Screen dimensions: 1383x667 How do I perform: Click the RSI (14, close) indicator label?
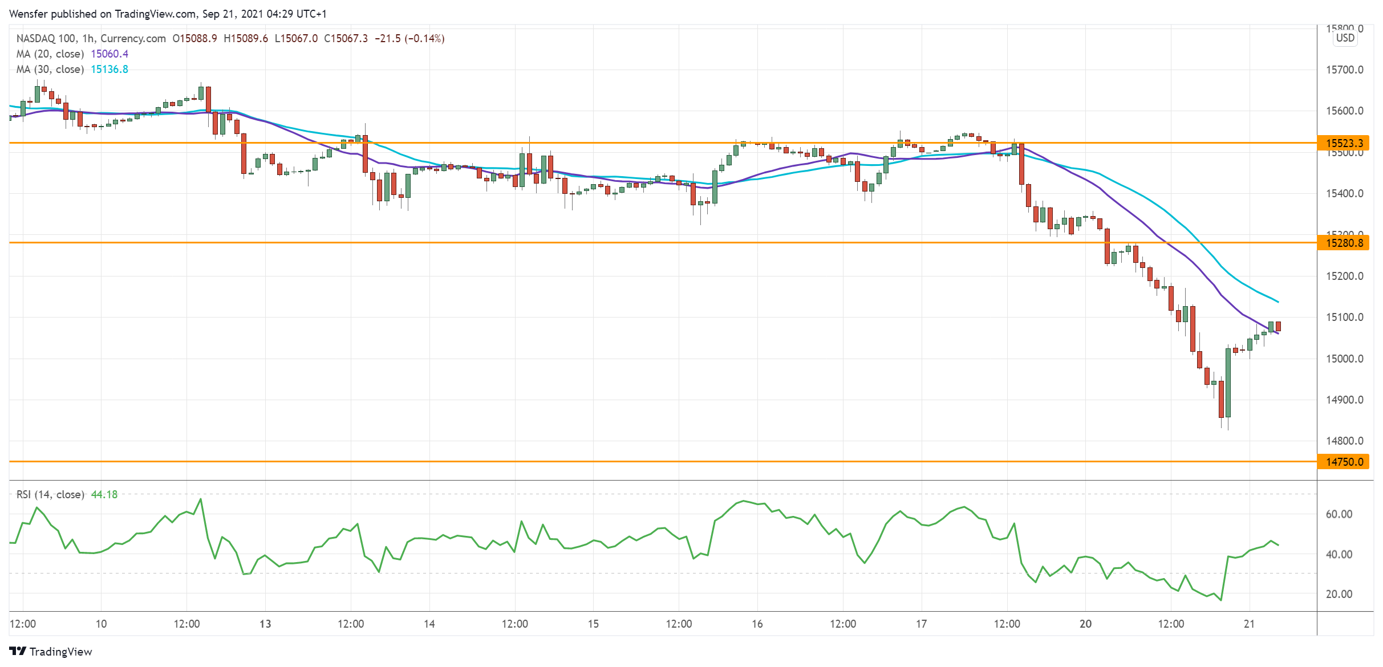(50, 494)
